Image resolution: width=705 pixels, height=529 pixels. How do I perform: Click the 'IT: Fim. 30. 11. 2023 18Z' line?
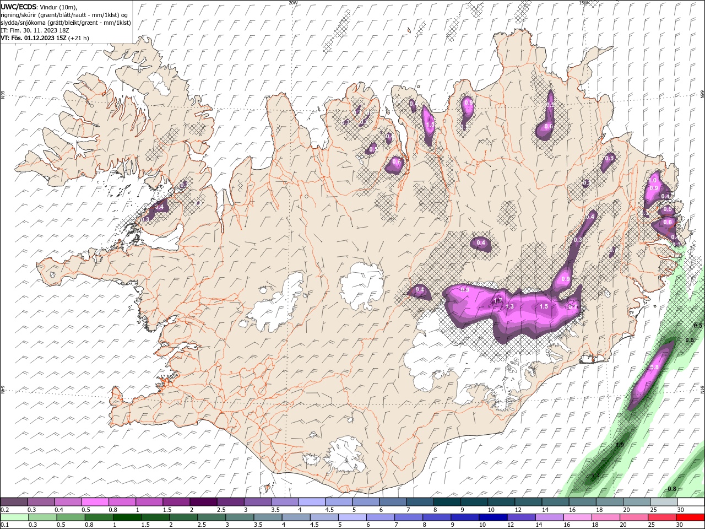(x=34, y=30)
